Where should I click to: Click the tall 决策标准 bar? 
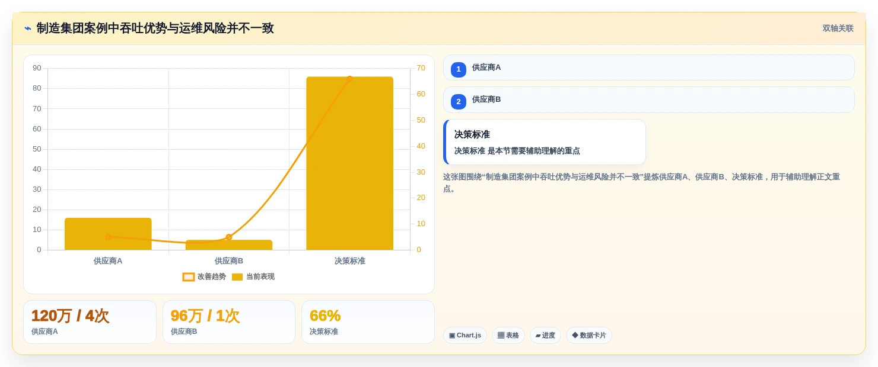coord(350,163)
